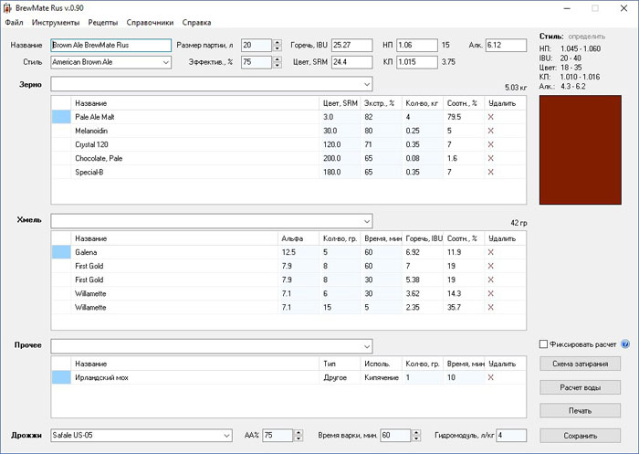639x454 pixels.
Task: Click Melanoidin extract cell 80
Action: coord(381,131)
